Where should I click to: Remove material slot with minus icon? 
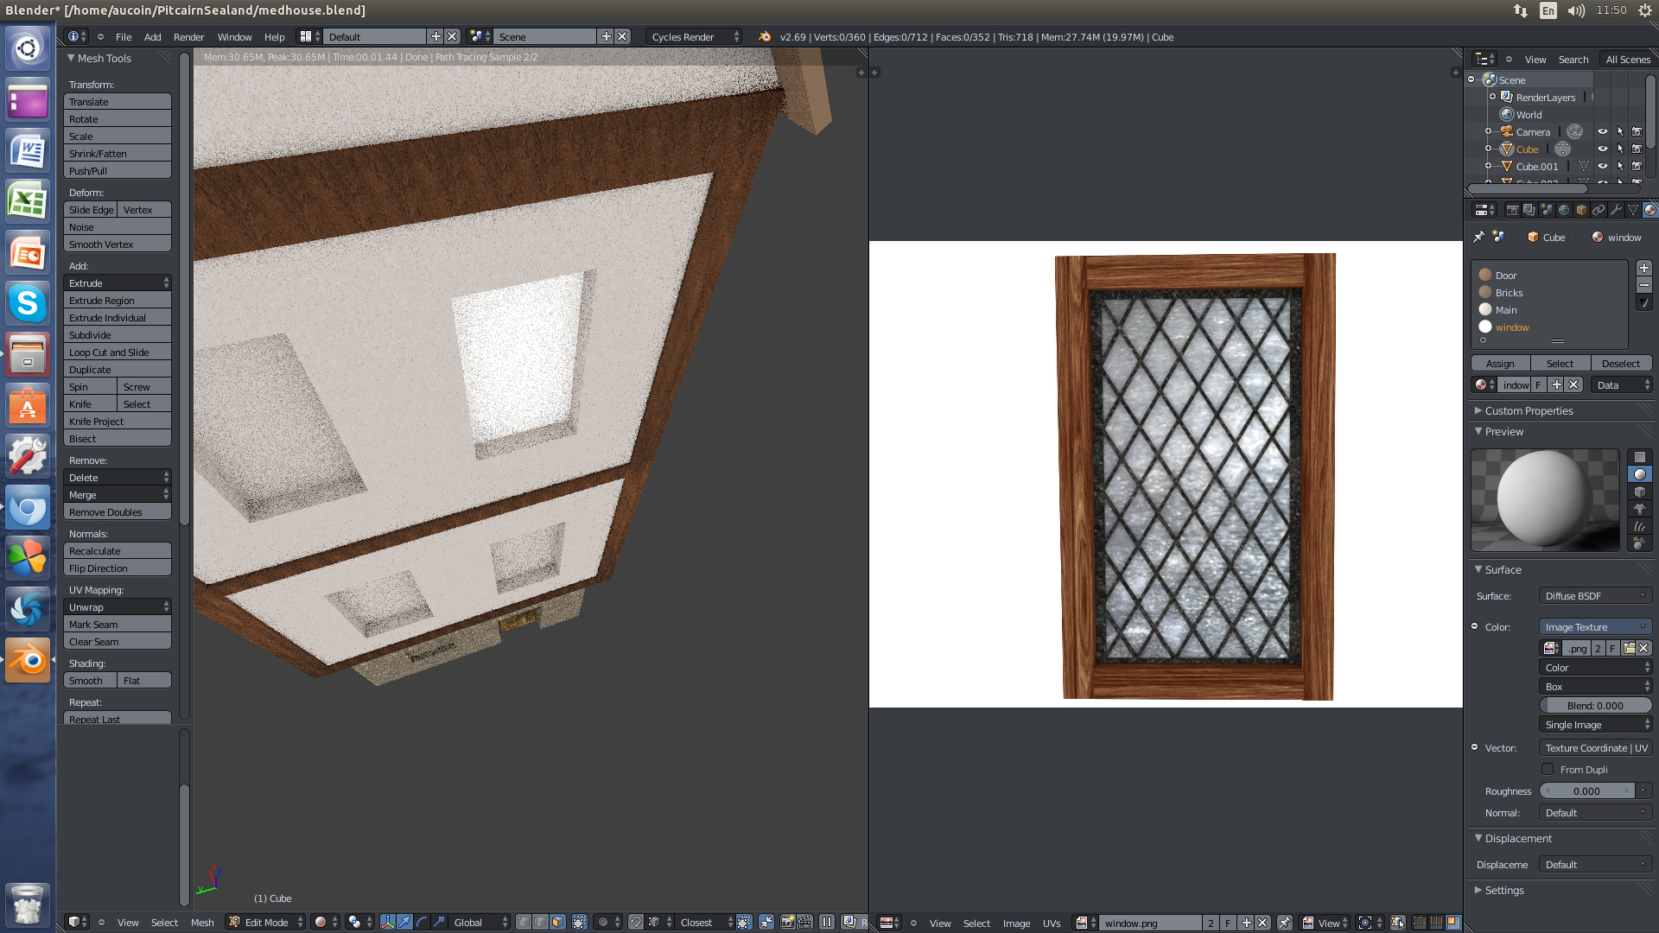1644,285
